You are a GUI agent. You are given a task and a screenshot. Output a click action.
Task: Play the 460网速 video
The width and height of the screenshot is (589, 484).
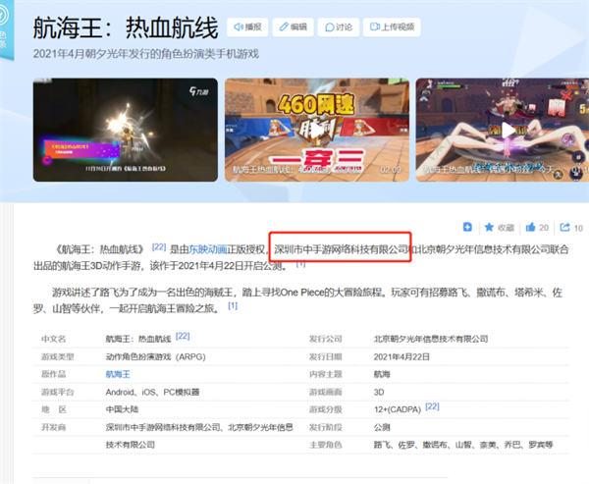click(317, 130)
